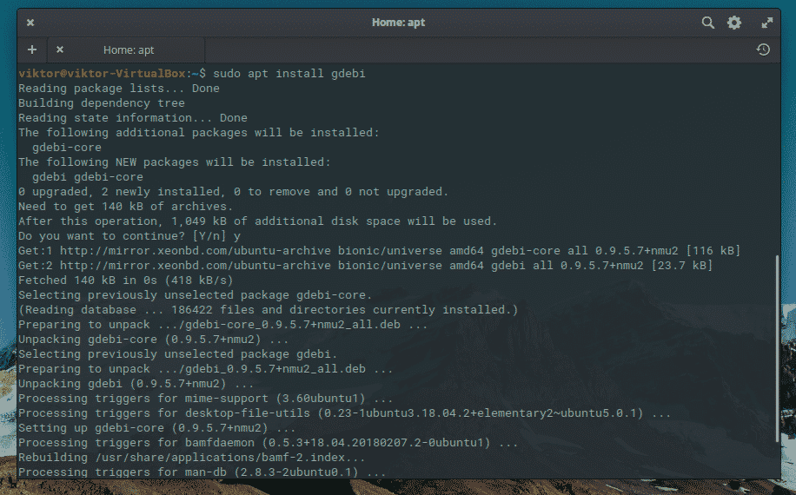Screen dimensions: 796x495
Task: Click the terminal vertical scrollbar thumb
Action: (777, 348)
